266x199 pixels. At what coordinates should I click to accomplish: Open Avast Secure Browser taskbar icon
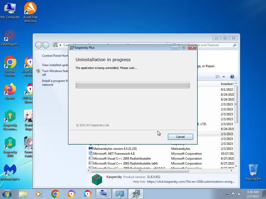coord(71,194)
